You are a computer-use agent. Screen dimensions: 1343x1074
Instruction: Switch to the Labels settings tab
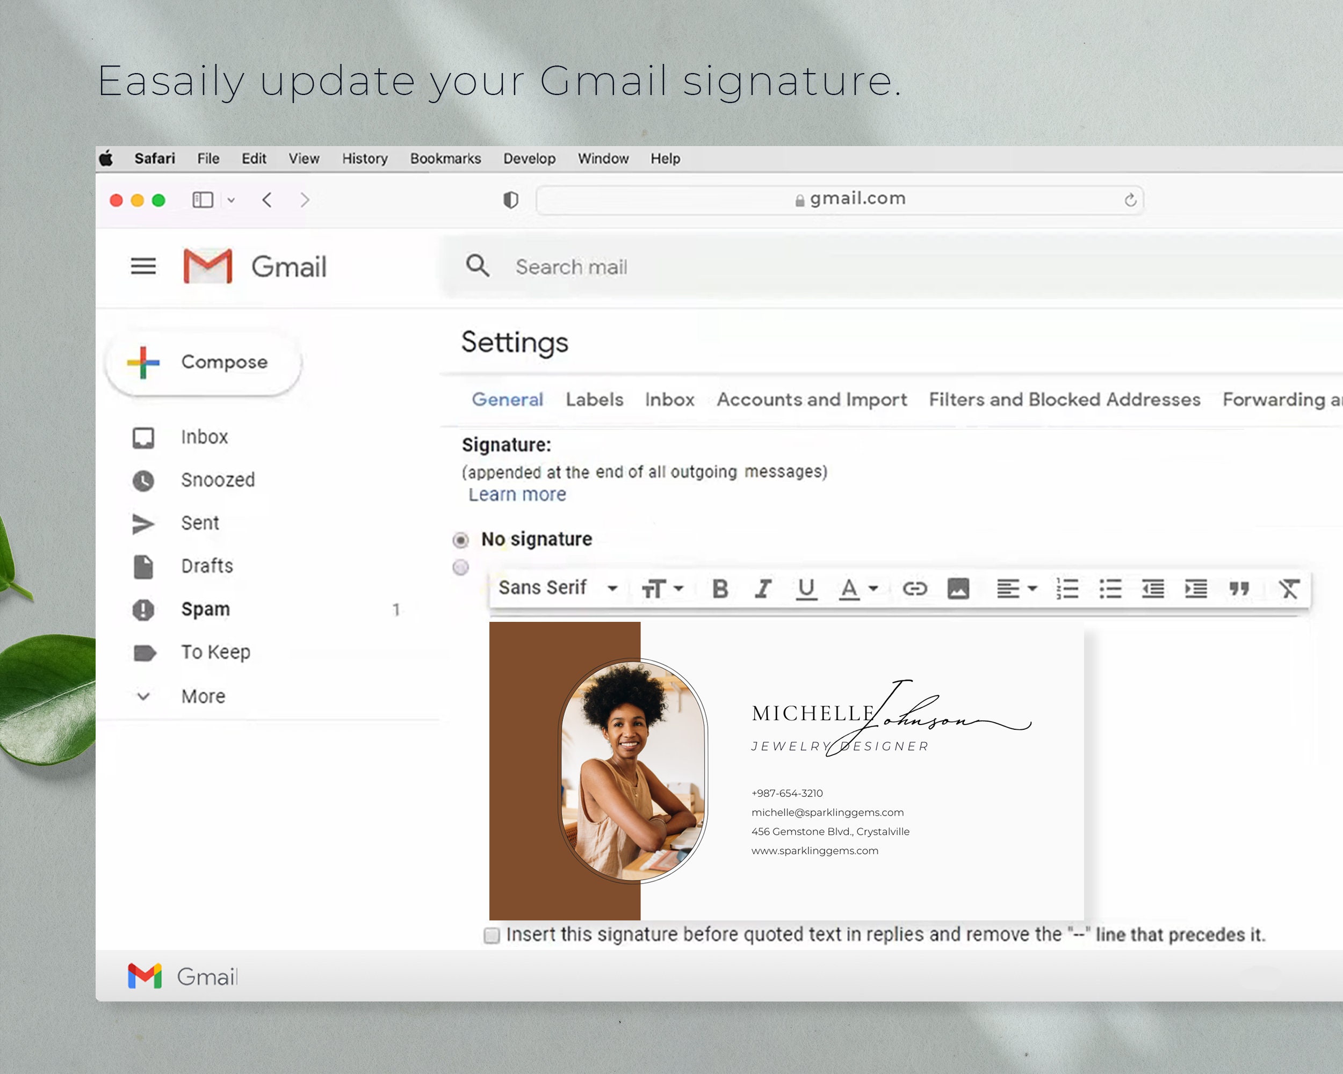594,400
